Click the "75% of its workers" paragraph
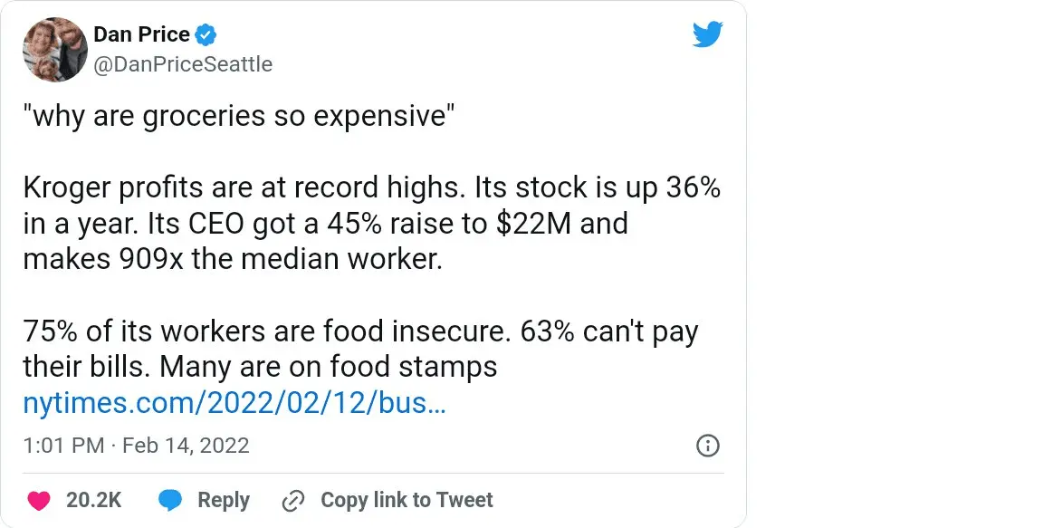1043x528 pixels. pyautogui.click(x=360, y=349)
